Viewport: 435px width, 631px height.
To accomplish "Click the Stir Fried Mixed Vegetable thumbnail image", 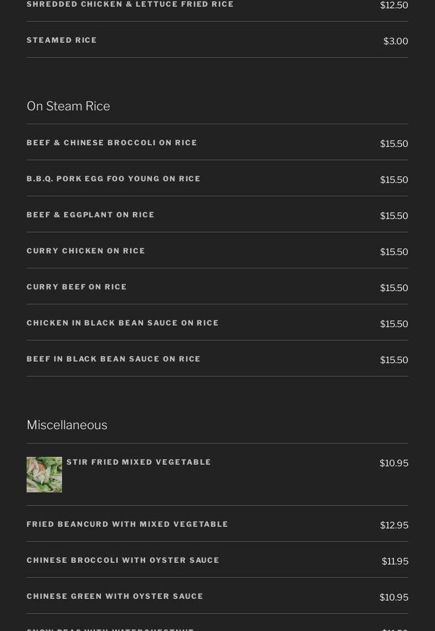I will 44,475.
